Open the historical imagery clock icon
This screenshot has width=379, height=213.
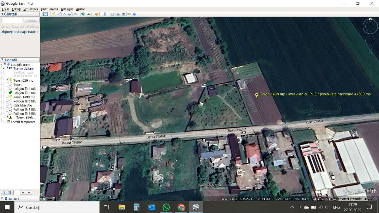coord(83,14)
